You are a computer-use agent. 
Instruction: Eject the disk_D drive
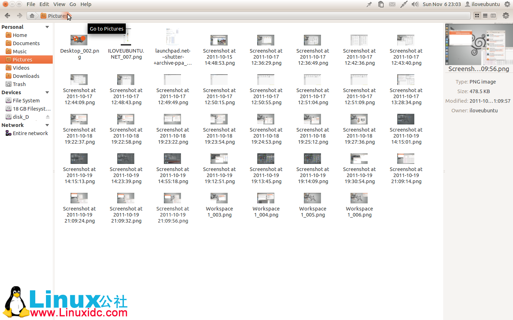point(48,117)
